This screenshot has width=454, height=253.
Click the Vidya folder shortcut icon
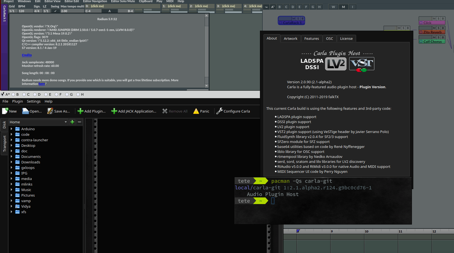pyautogui.click(x=17, y=206)
